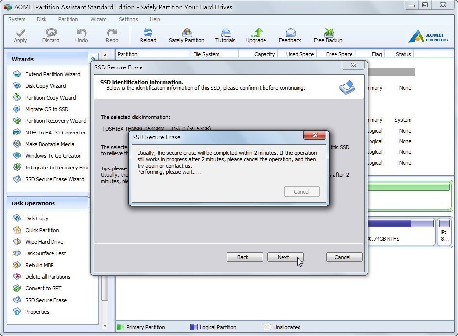Click the Disk Surface Test icon
Image resolution: width=458 pixels, height=336 pixels.
[17, 253]
